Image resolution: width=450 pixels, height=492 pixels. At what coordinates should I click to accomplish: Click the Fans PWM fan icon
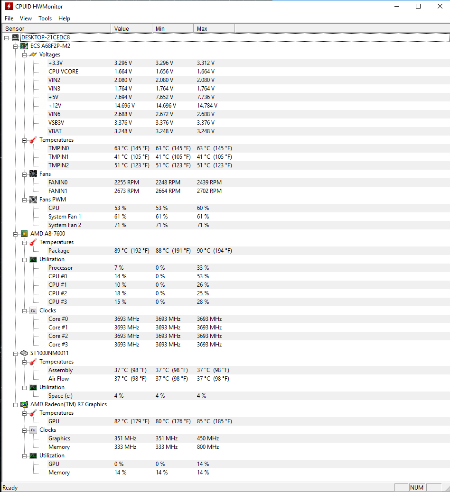pos(33,200)
